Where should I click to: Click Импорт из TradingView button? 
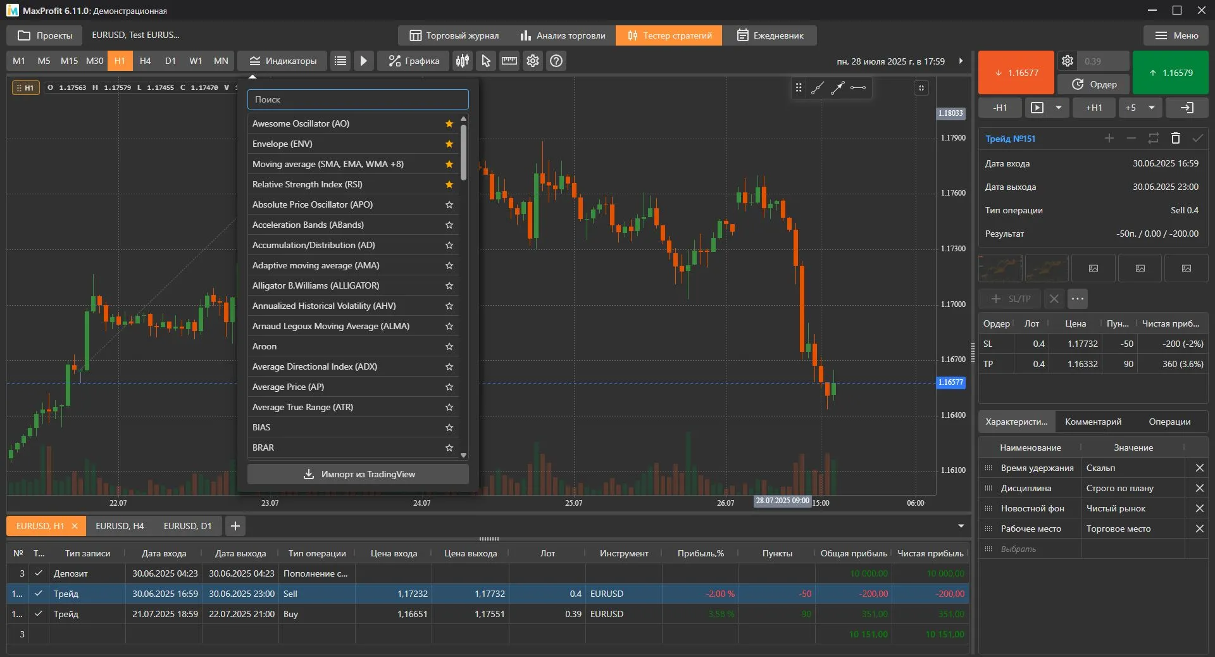point(358,474)
